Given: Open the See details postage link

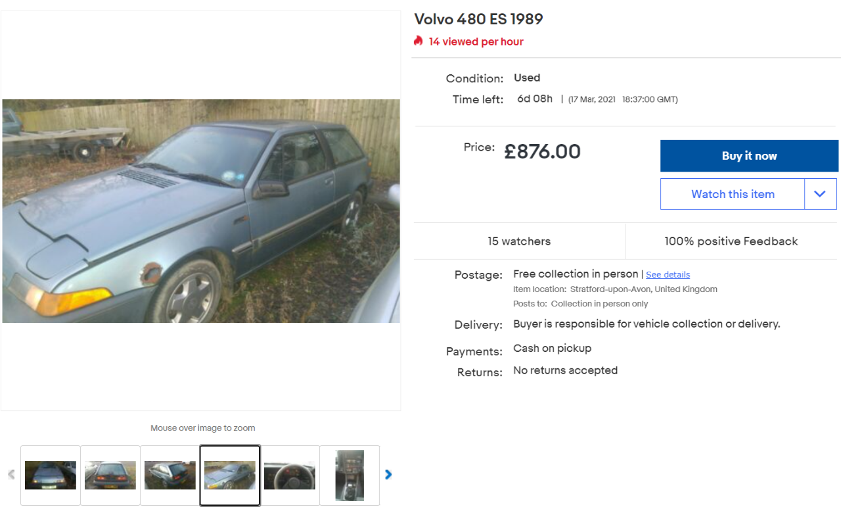Looking at the screenshot, I should (668, 275).
